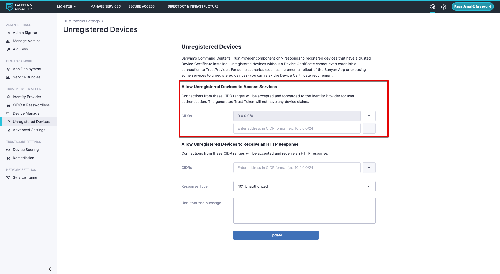Follow the TrustProvider Settings breadcrumb link
Screen dimensions: 500x274
click(x=81, y=21)
